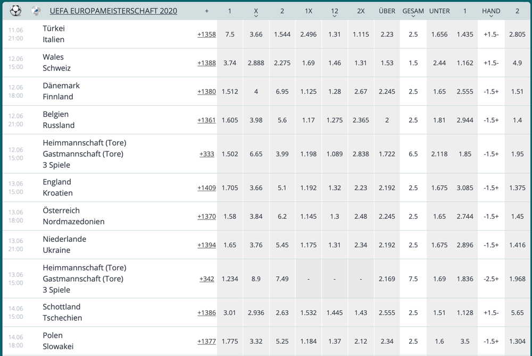Select home goals odds 1.234
The height and width of the screenshot is (356, 532).
[230, 279]
